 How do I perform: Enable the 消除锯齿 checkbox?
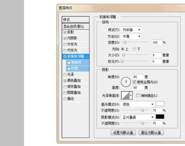(138, 95)
